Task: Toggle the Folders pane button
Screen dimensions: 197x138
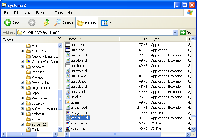Action: point(87,22)
